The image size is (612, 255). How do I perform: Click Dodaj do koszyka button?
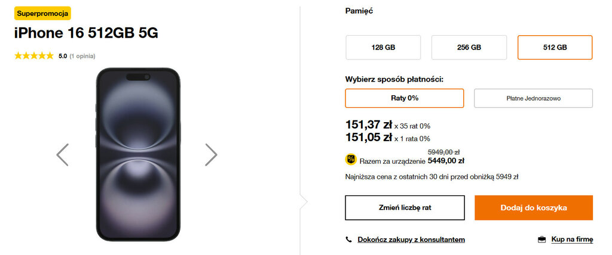click(533, 208)
